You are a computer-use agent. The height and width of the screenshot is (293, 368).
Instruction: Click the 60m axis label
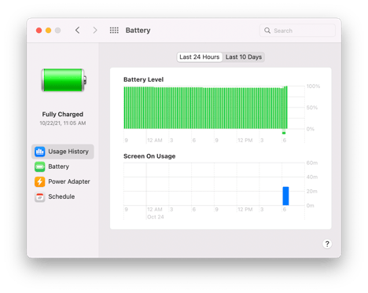[312, 163]
